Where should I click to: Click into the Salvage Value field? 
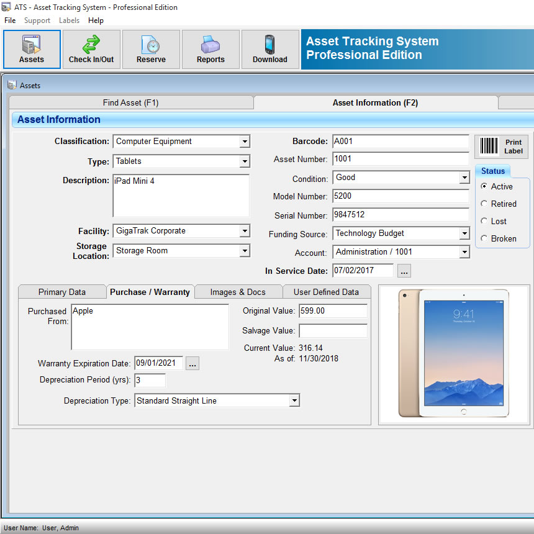(333, 331)
